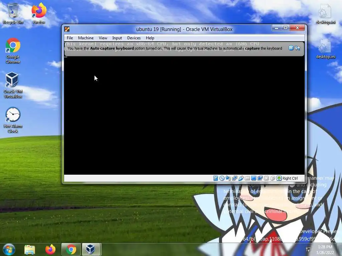The height and width of the screenshot is (256, 342).
Task: Open the Devices menu
Action: click(x=134, y=38)
